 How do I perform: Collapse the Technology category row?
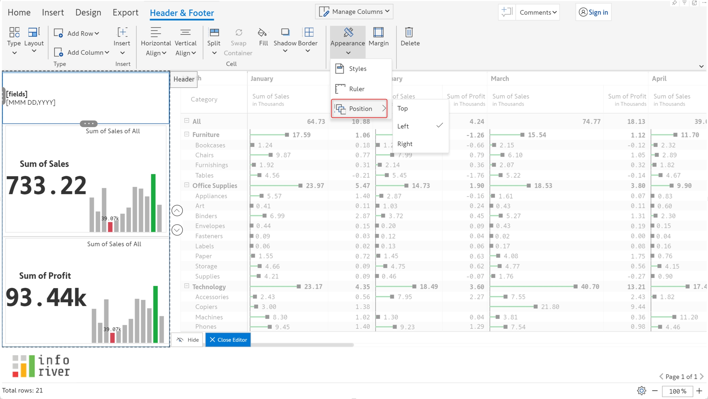coord(187,286)
